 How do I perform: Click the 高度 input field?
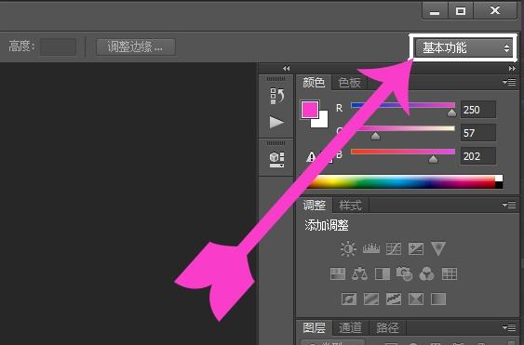(58, 46)
